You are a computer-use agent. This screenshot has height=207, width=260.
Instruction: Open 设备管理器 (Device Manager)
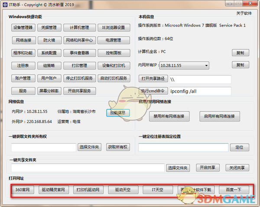point(23,28)
